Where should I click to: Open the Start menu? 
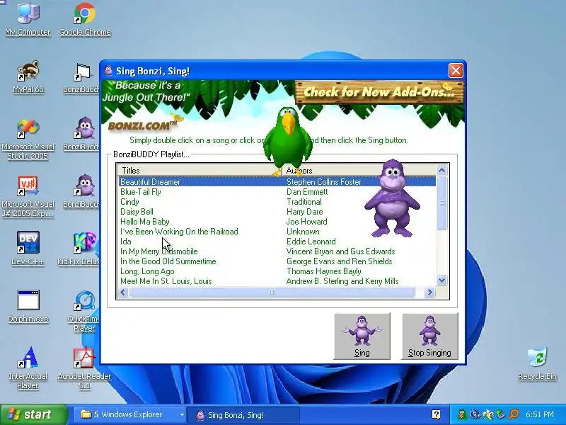[33, 414]
